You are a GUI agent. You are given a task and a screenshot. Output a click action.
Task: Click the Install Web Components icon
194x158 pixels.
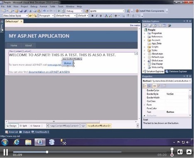click(x=137, y=11)
